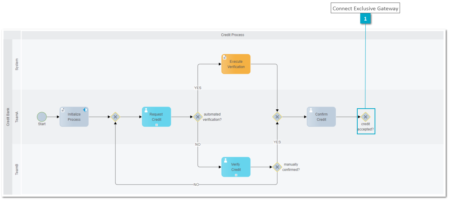Viewport: 449px width, 200px height.
Task: Click the 'credit accepted?' label
Action: coord(365,127)
